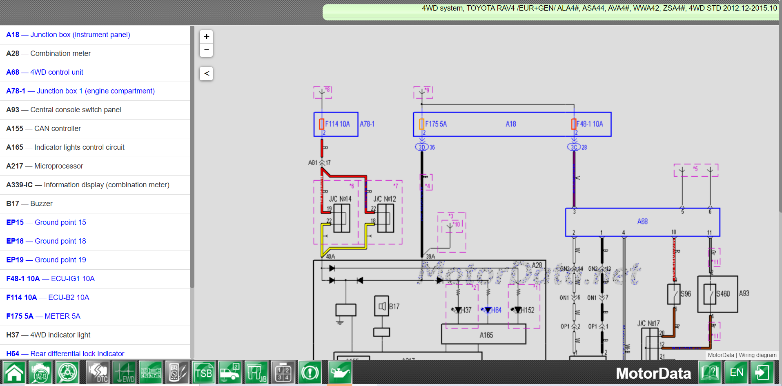This screenshot has width=782, height=386.
Task: Open A18 Junction box (instrument panel) link
Action: (68, 35)
